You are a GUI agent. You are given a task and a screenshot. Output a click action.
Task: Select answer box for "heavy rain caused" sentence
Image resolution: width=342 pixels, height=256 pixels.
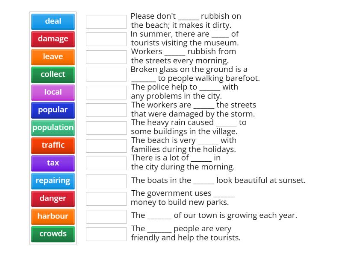click(106, 128)
